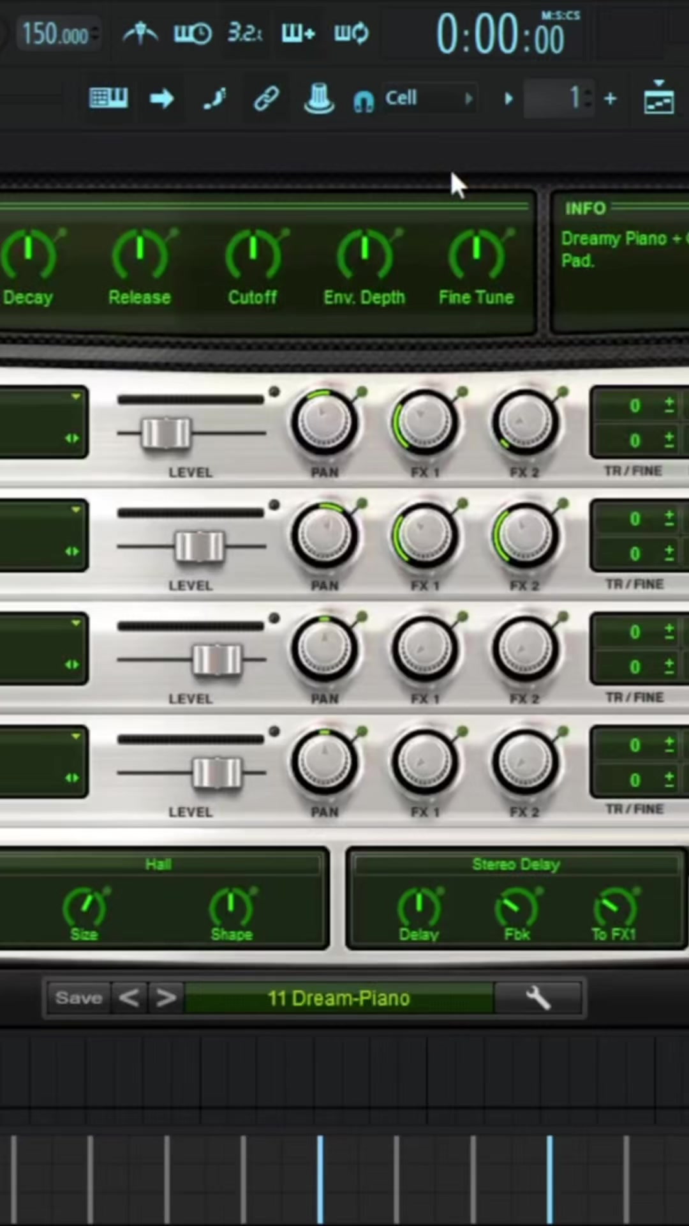Screen dimensions: 689x1226
Task: Enable overdub blend recording icon
Action: (298, 33)
